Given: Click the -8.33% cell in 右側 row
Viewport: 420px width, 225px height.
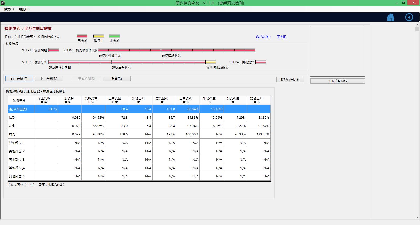Looking at the screenshot, I should (235, 134).
